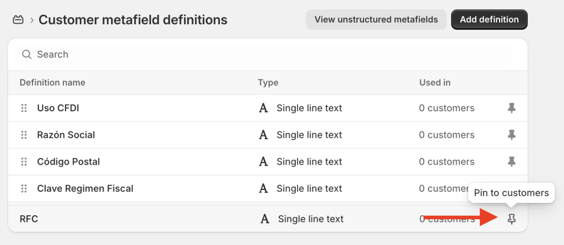Unpin the Código Postal definition
This screenshot has height=245, width=564.
[x=512, y=161]
